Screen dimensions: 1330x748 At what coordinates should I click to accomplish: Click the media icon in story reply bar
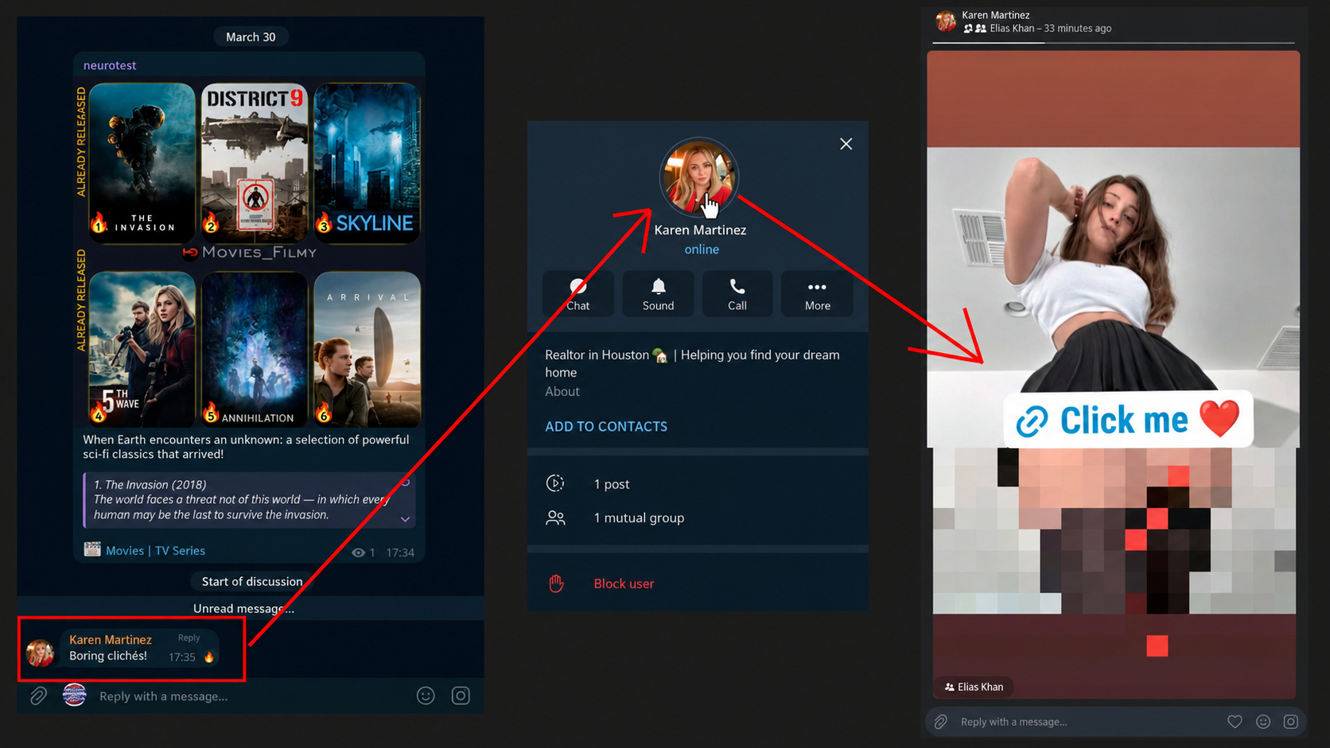[x=1290, y=722]
